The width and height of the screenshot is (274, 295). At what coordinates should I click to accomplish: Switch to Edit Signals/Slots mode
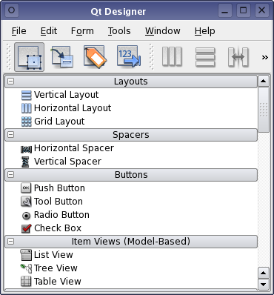(x=62, y=57)
